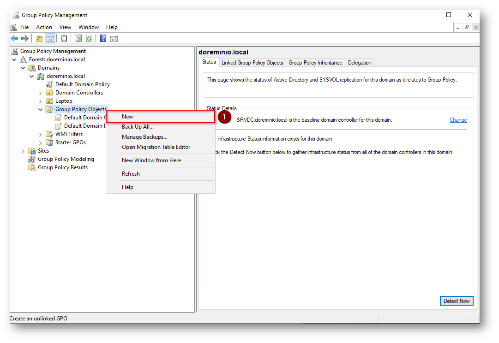The height and width of the screenshot is (343, 499).
Task: Toggle Show/Hide Console Tree toolbar icon
Action: (50, 39)
